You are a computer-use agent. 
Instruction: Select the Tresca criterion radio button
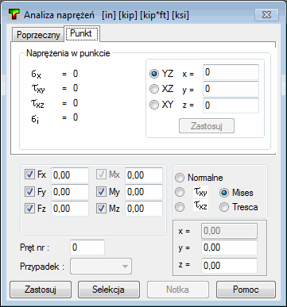pos(224,207)
